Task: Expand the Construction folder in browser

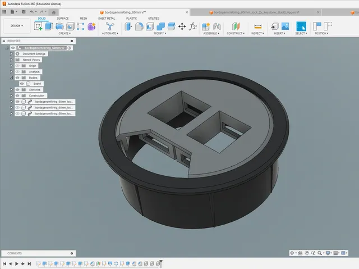Action: tap(11, 95)
